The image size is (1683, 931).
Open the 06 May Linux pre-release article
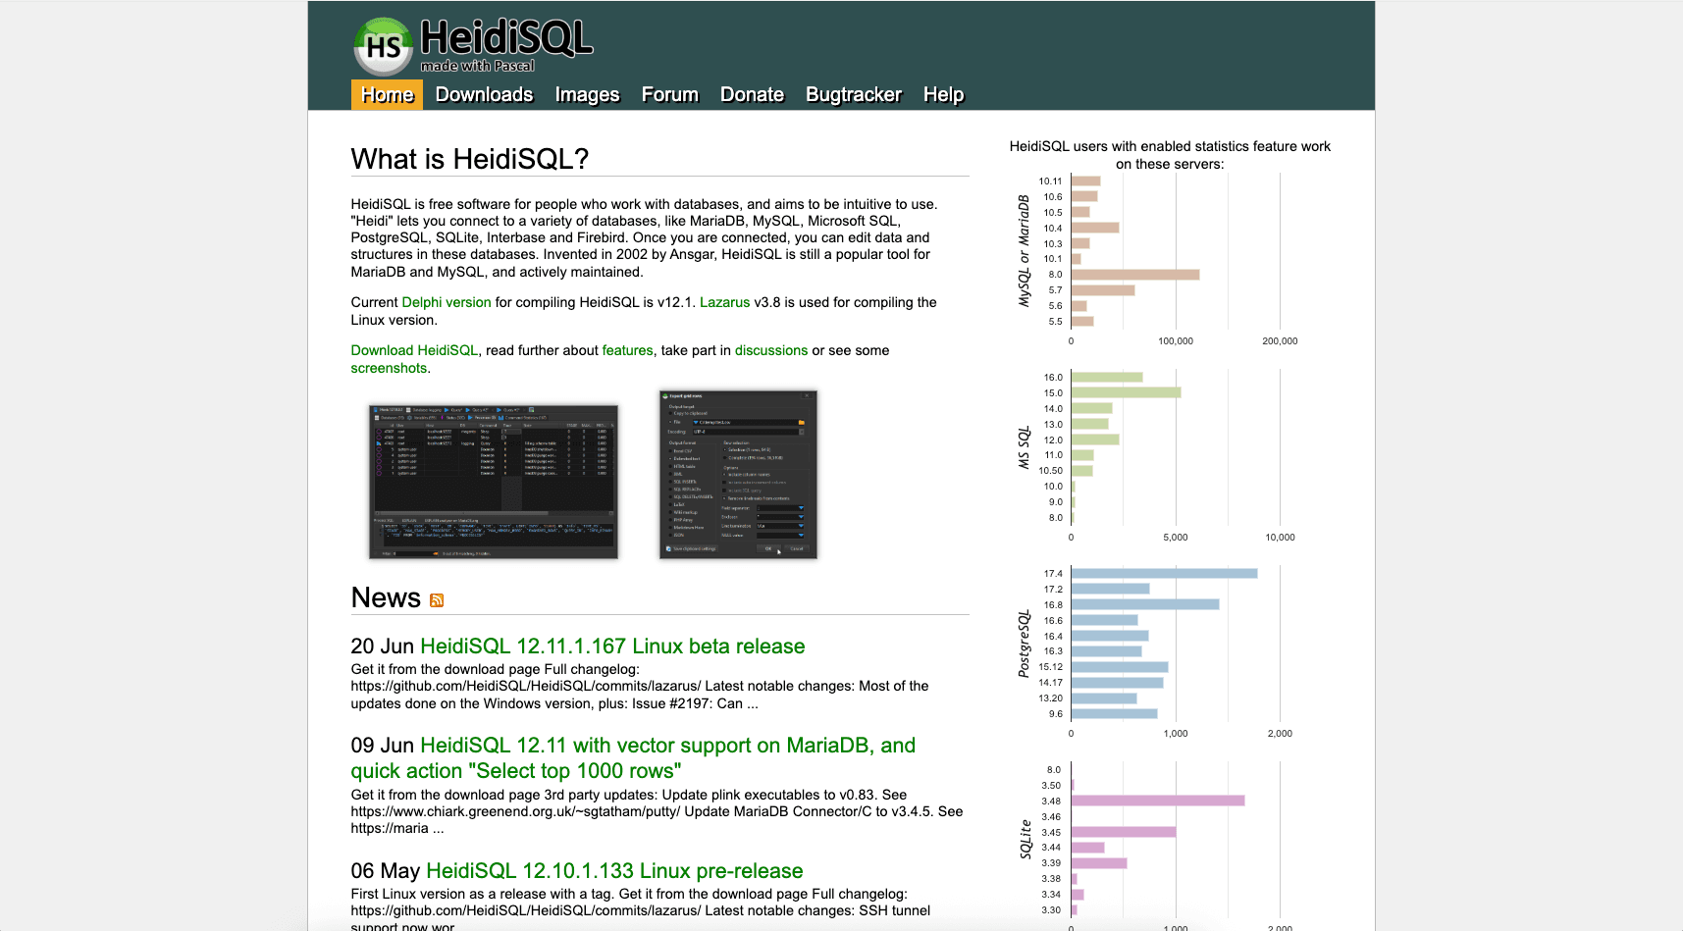(x=613, y=871)
